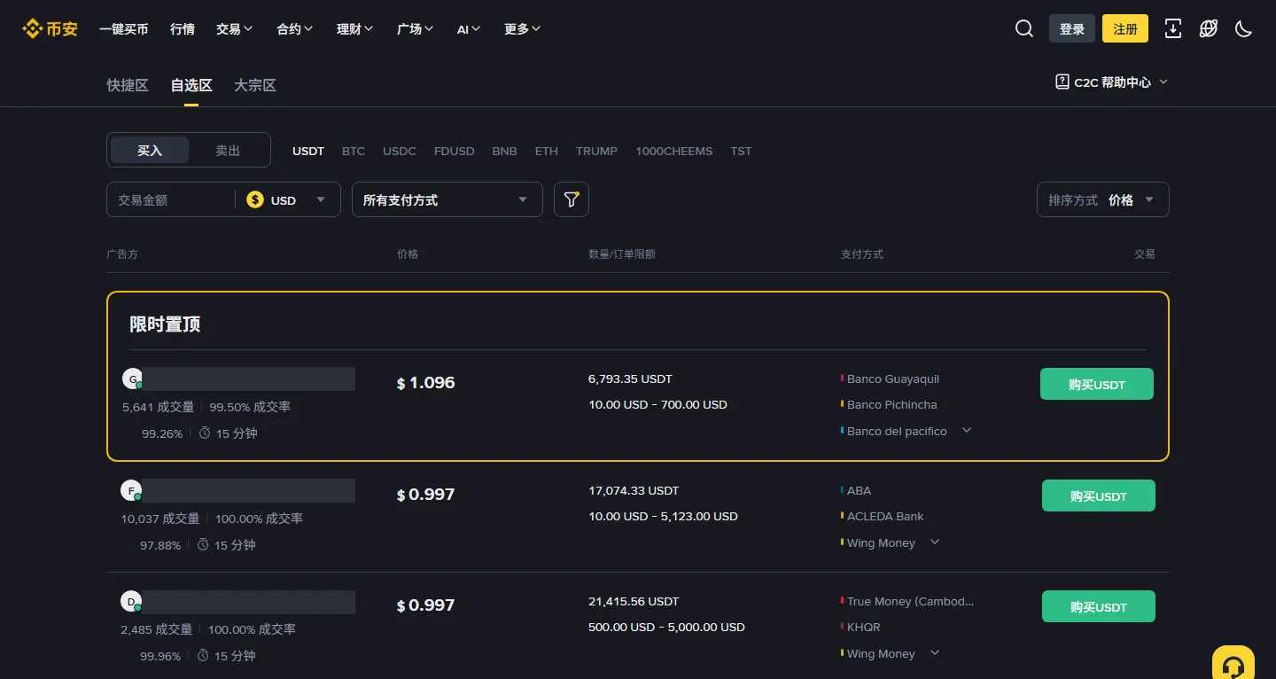Open the customer support headset icon
Viewport: 1276px width, 679px height.
click(1233, 666)
